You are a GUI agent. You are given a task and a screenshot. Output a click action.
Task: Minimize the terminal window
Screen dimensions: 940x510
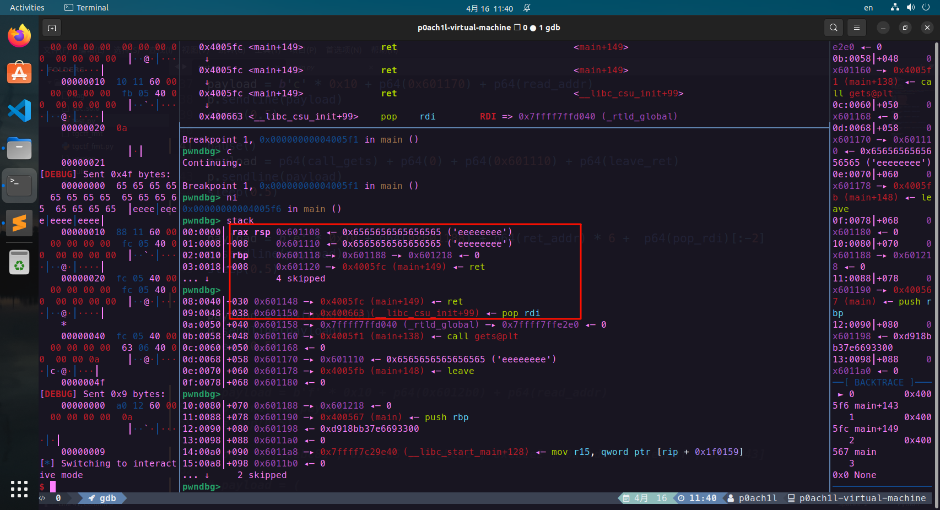(883, 28)
